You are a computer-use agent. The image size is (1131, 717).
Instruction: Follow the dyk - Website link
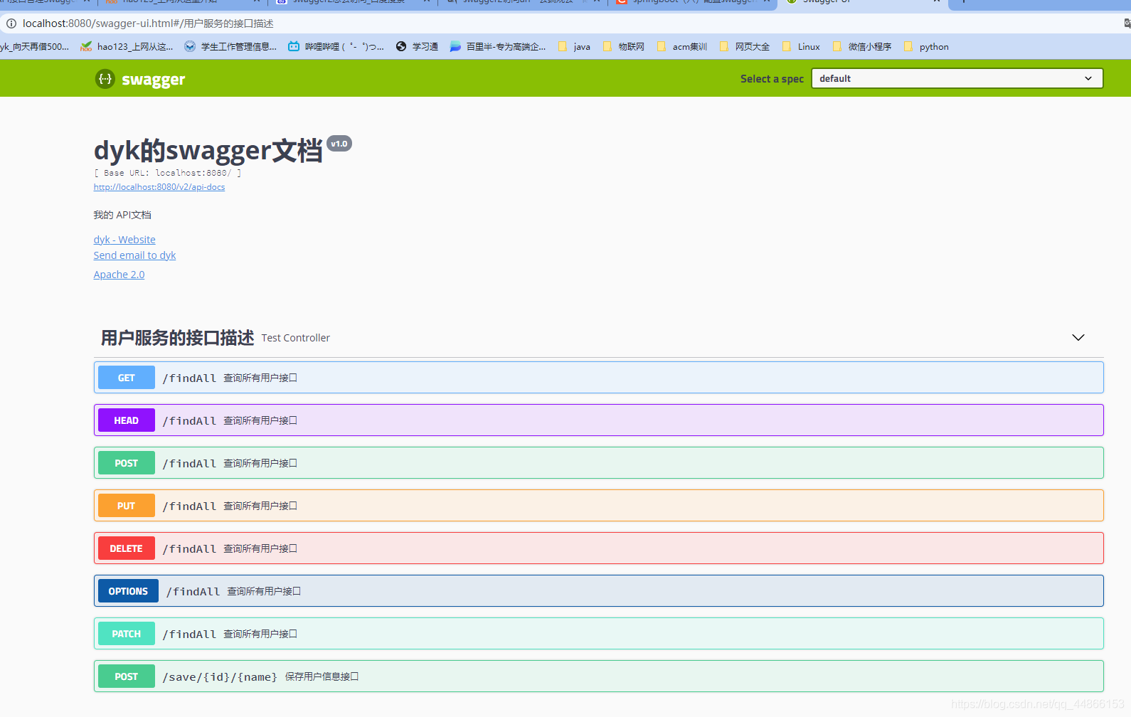click(x=124, y=240)
